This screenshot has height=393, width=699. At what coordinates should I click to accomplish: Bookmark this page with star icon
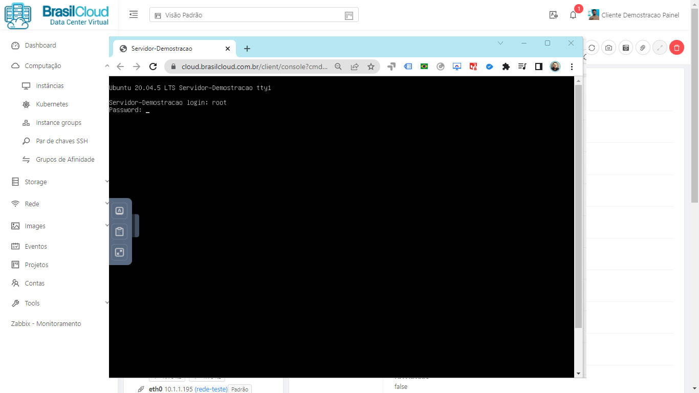click(371, 67)
